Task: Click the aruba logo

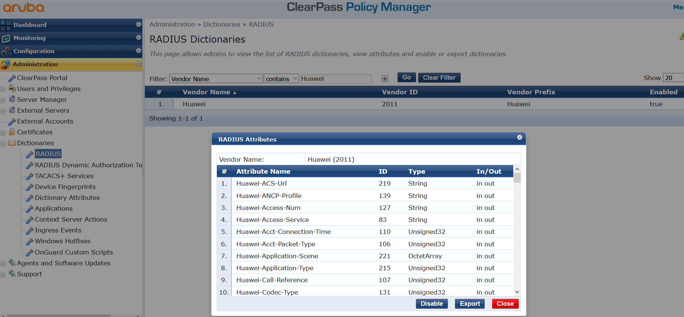Action: (x=23, y=7)
